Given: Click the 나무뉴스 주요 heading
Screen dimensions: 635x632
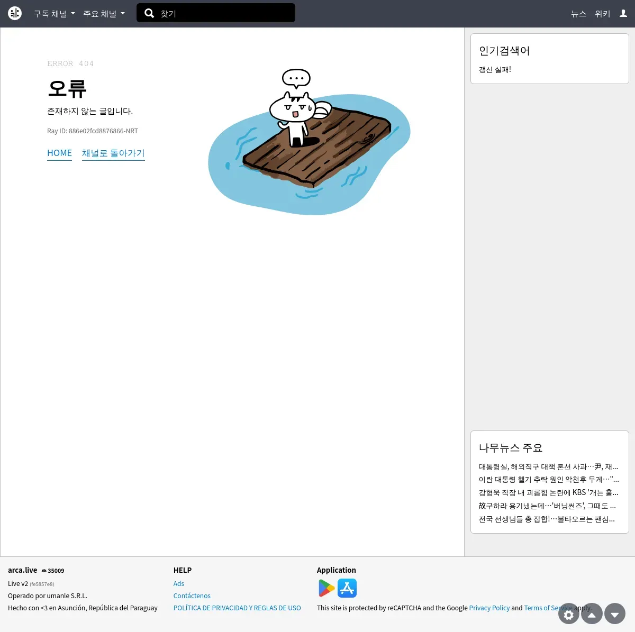Looking at the screenshot, I should click(x=511, y=448).
